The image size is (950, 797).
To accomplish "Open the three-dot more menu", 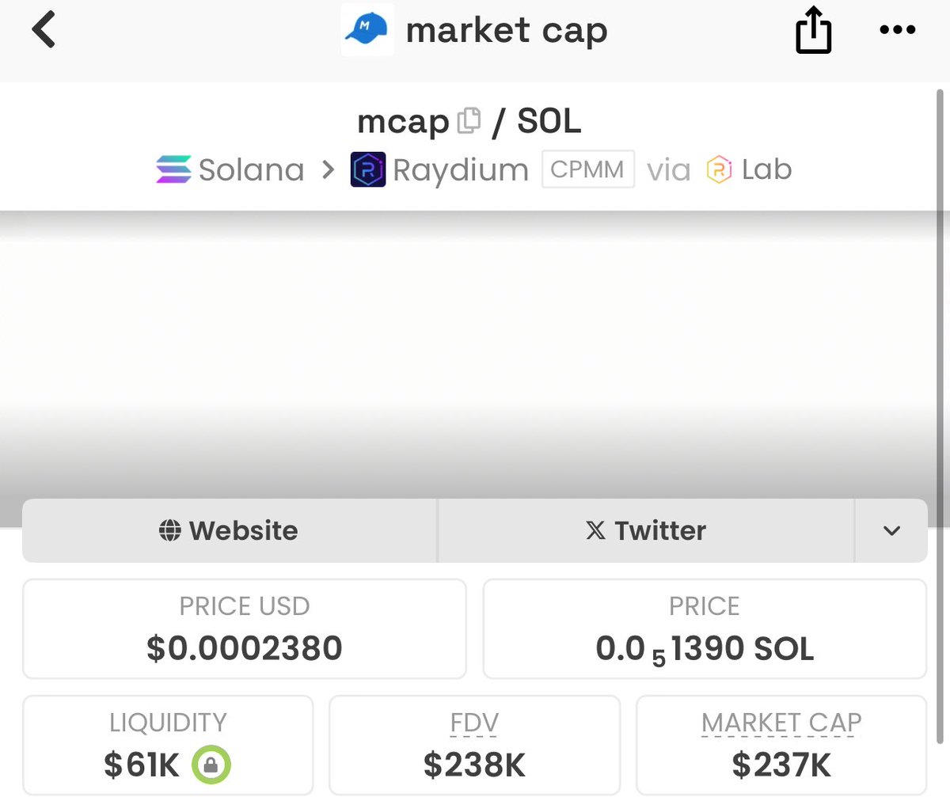I will tap(897, 31).
